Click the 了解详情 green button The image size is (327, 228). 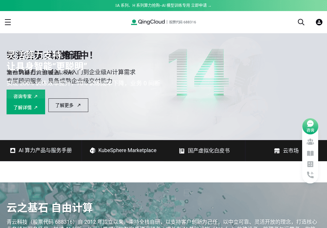click(x=26, y=107)
